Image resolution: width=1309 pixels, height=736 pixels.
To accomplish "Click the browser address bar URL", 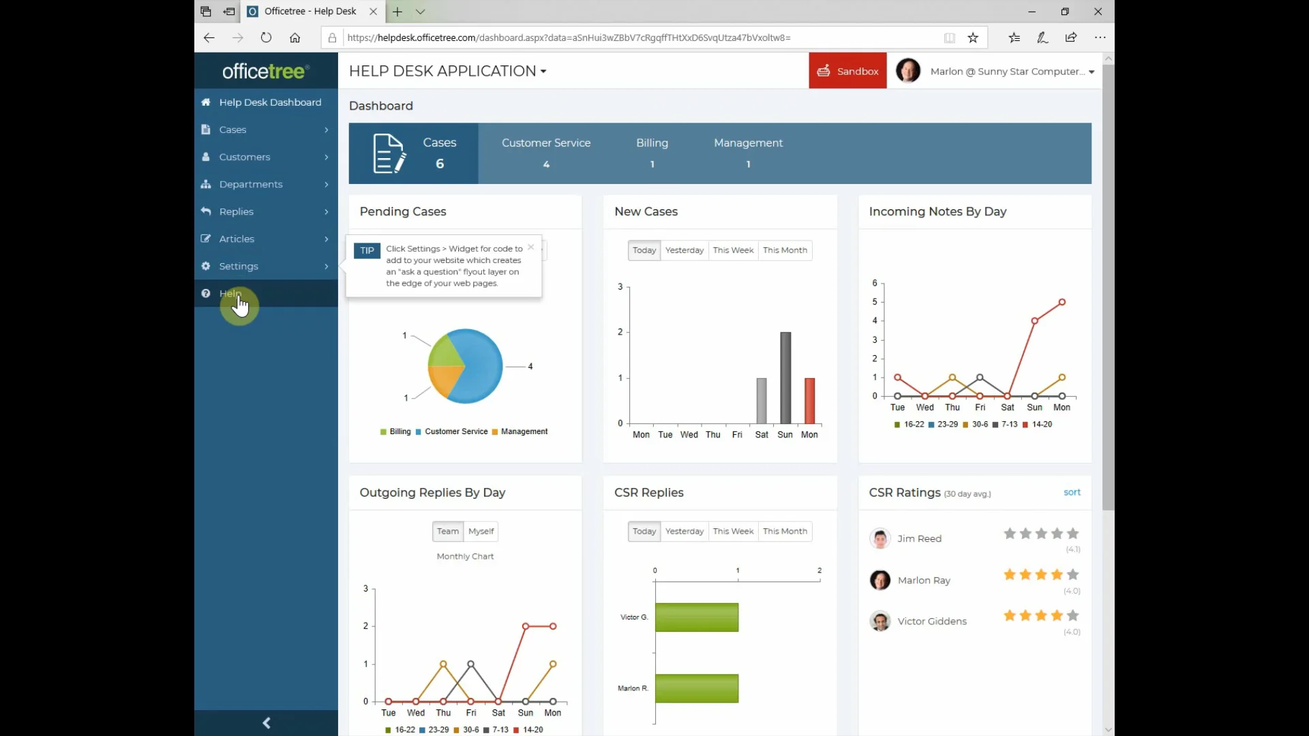I will [569, 37].
